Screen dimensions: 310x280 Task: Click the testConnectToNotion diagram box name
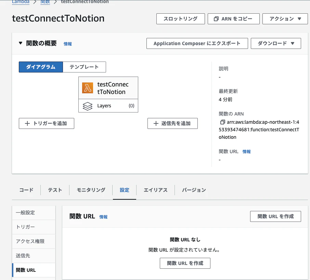pyautogui.click(x=113, y=88)
